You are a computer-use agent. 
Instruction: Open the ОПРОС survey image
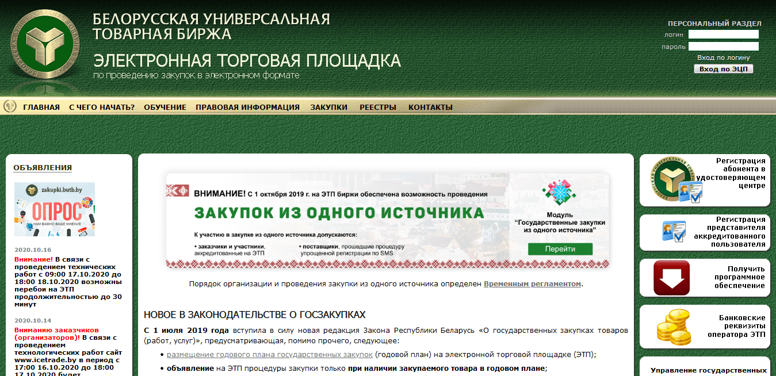point(55,209)
